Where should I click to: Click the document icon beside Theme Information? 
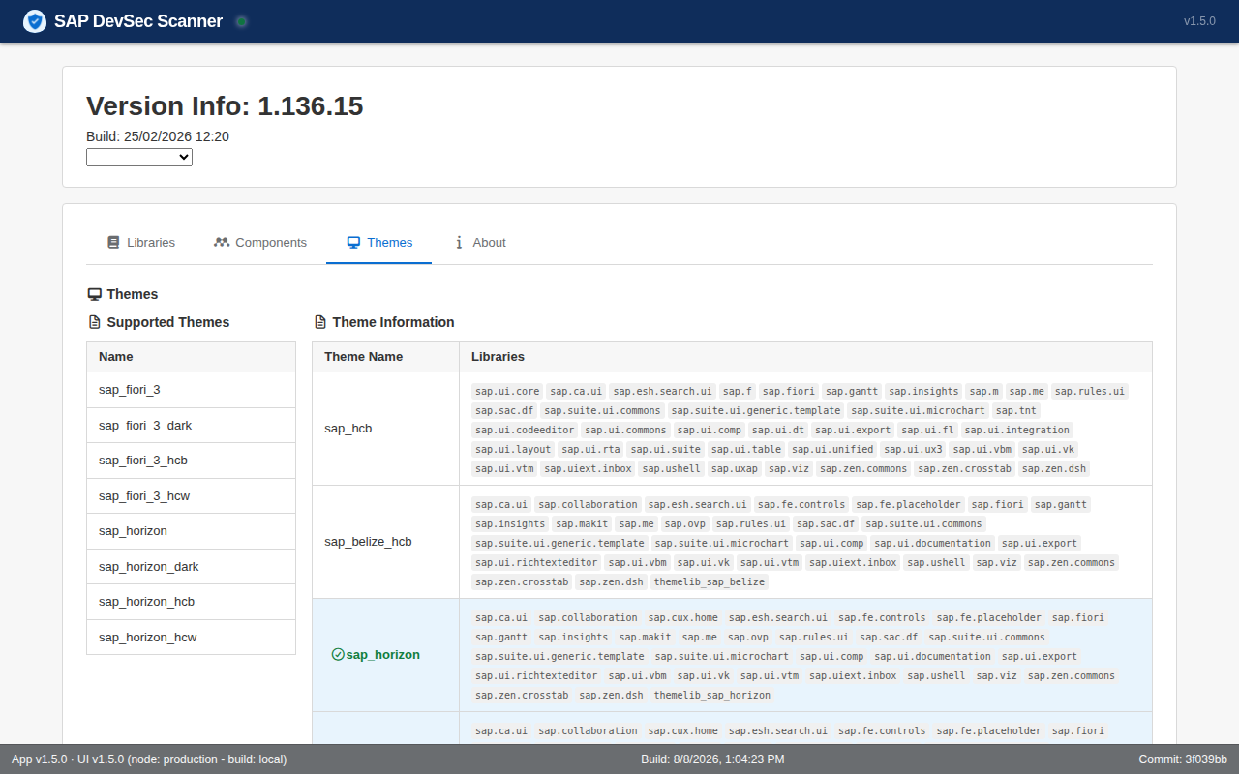coord(320,322)
